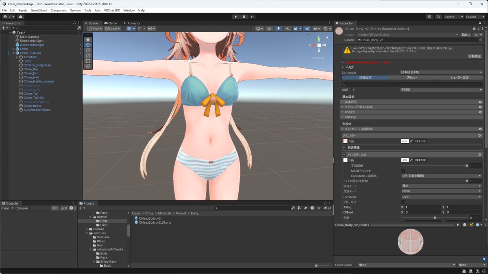Expand ライティング・明るさ設定 section

click(x=412, y=107)
